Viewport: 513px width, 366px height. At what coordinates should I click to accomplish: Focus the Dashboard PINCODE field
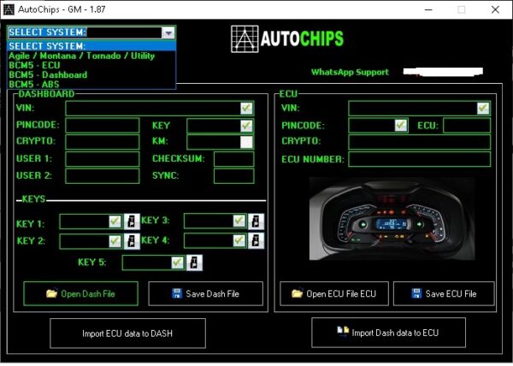pos(103,126)
